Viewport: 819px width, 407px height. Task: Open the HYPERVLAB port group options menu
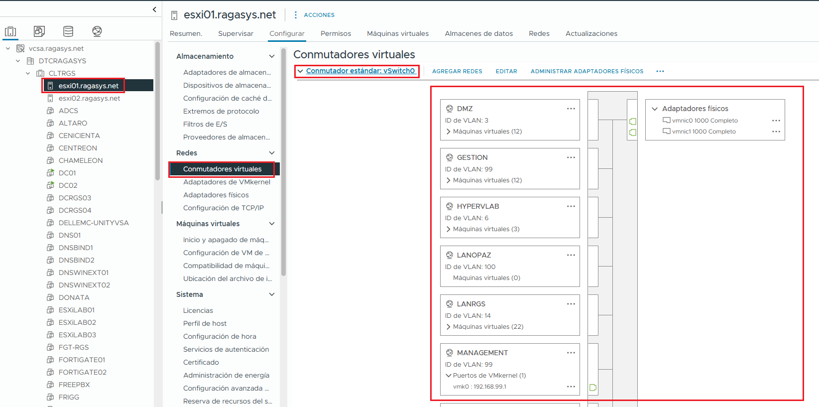(571, 206)
